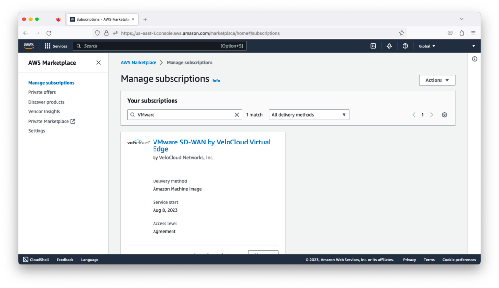This screenshot has width=499, height=288.
Task: Click the AWS logo to go home
Action: coord(28,45)
